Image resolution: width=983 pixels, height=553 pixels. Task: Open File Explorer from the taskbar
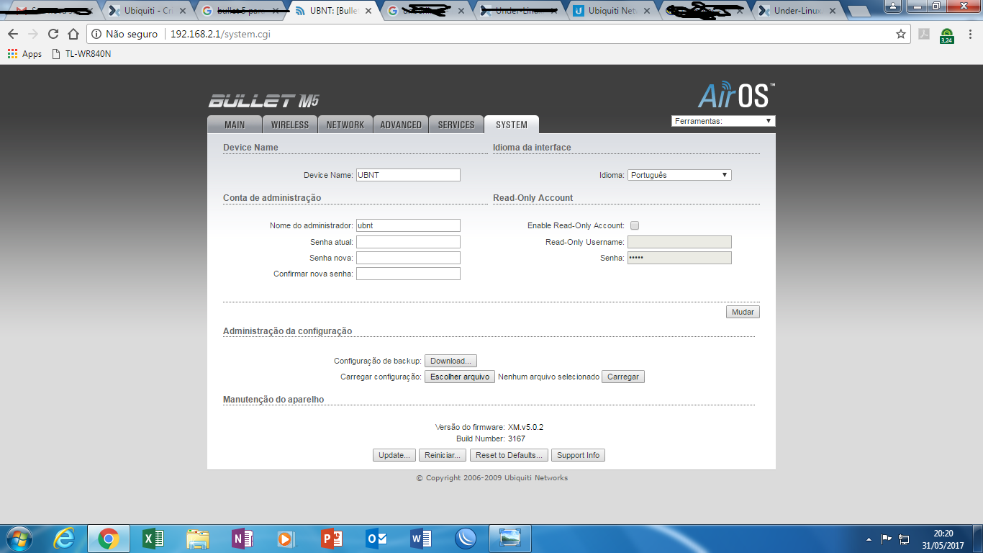coord(198,538)
